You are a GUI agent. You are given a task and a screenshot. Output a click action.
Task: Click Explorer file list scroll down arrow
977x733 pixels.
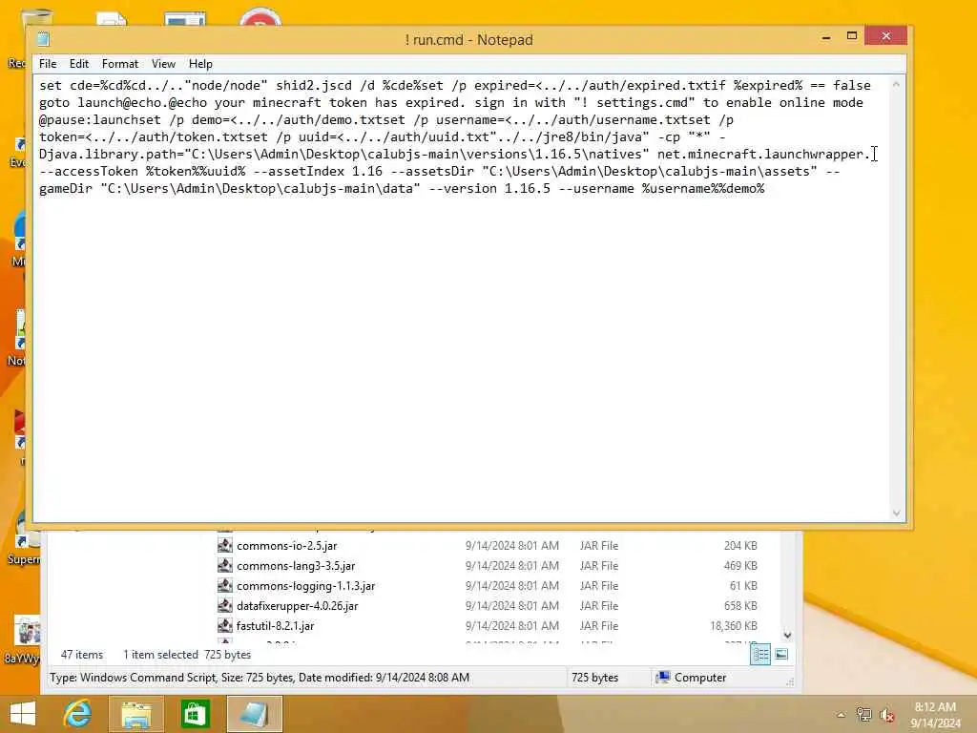point(787,635)
